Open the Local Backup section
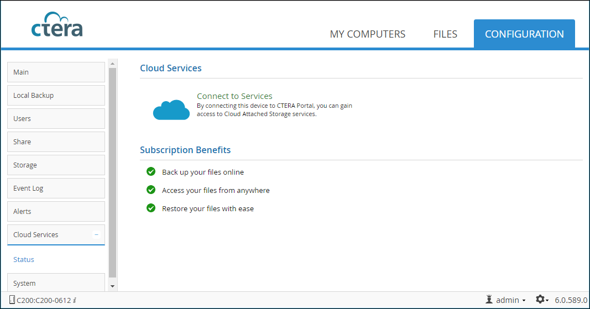The image size is (590, 309). [56, 96]
